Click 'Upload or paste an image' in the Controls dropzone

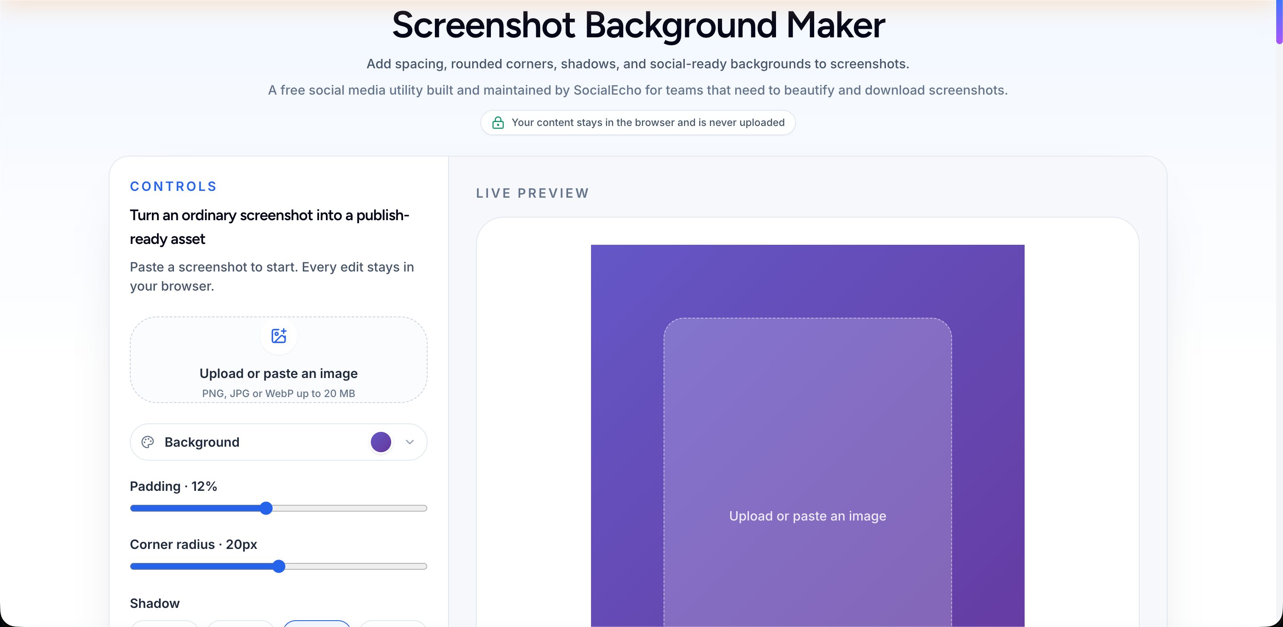coord(278,373)
